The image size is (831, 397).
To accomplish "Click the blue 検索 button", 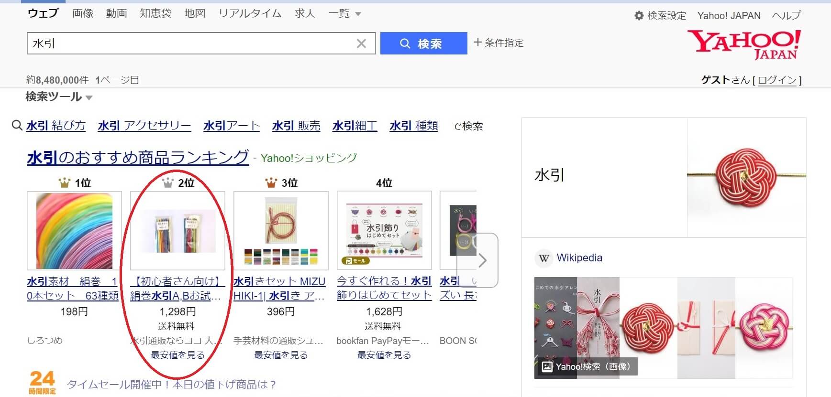I will 423,43.
